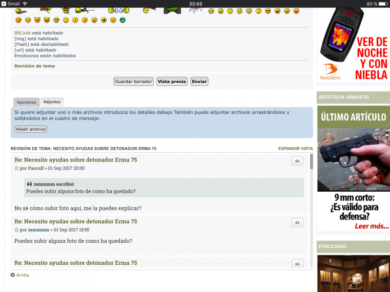Jump to top with Arriba link
Image resolution: width=390 pixels, height=292 pixels.
point(22,275)
